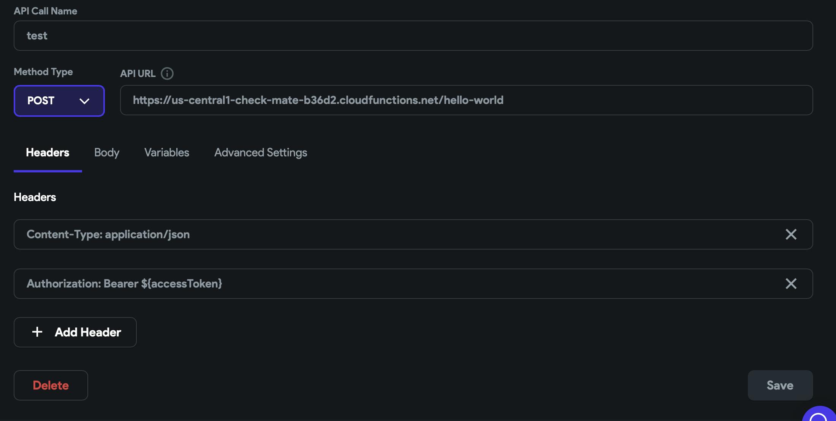Click the API Call Name label
The height and width of the screenshot is (421, 836).
click(46, 11)
